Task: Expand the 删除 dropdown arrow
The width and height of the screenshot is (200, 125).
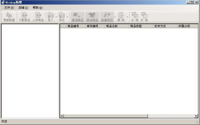Action: (127, 17)
